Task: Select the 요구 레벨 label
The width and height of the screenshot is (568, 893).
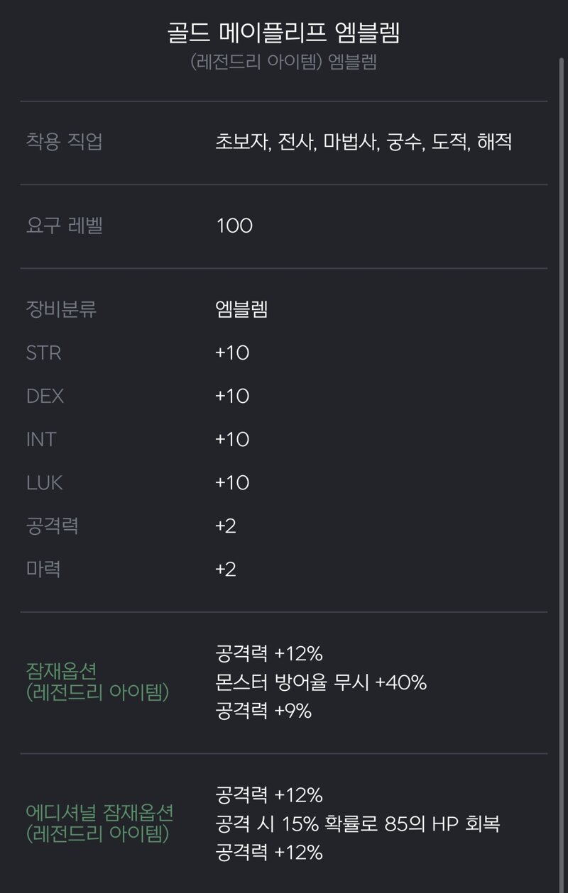Action: 64,226
